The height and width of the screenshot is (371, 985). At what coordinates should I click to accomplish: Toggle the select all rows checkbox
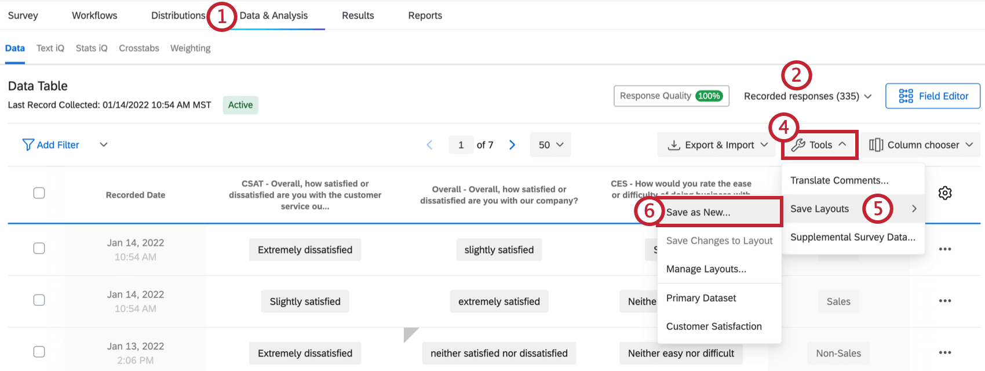coord(39,193)
